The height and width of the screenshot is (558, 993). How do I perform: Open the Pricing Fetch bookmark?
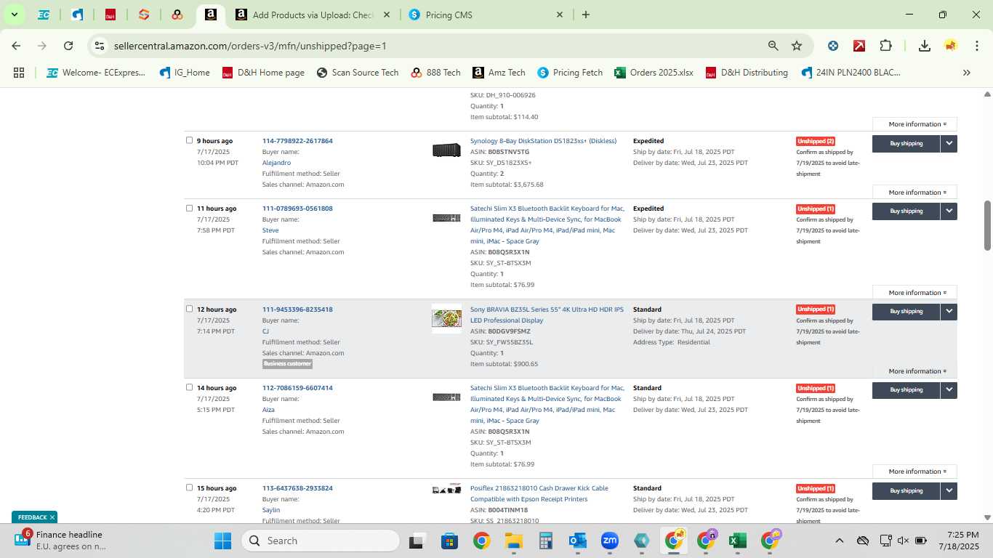coord(570,73)
